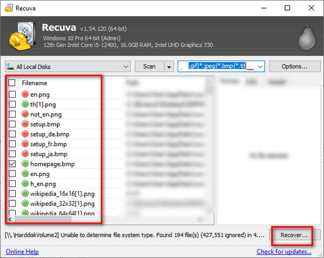Viewport: 324px width, 258px height.
Task: Open the Options dialog
Action: (x=294, y=66)
